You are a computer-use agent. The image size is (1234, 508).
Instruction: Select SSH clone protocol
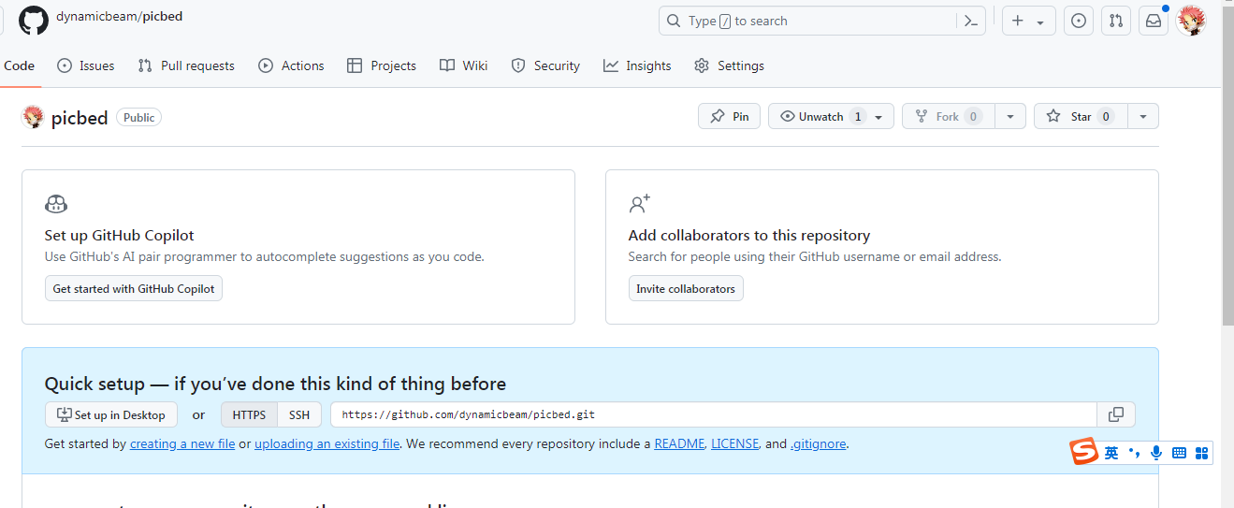299,414
